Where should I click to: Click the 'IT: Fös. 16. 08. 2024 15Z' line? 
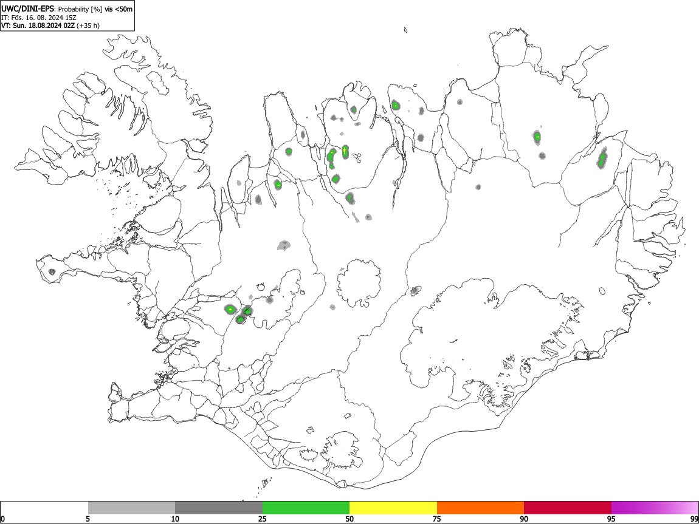[39, 18]
